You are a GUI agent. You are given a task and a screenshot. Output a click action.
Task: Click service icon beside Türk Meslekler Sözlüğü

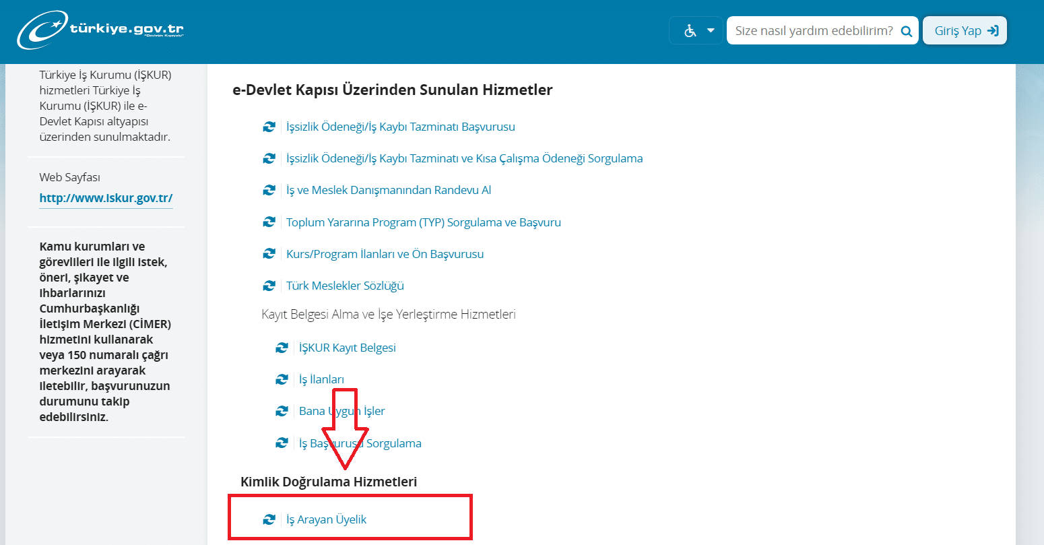point(269,286)
